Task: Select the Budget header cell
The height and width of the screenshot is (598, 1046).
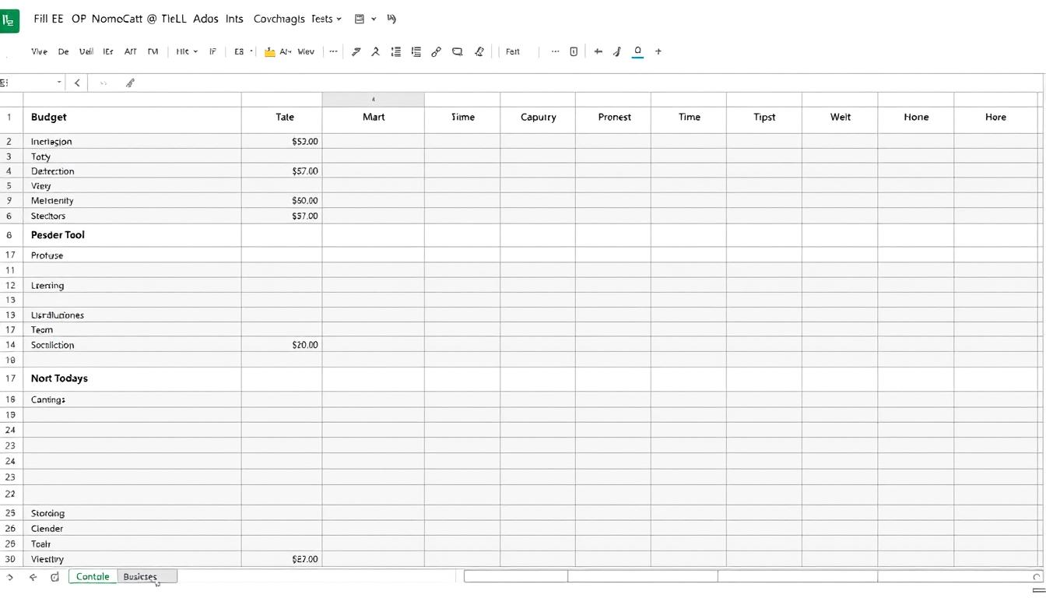Action: (132, 118)
